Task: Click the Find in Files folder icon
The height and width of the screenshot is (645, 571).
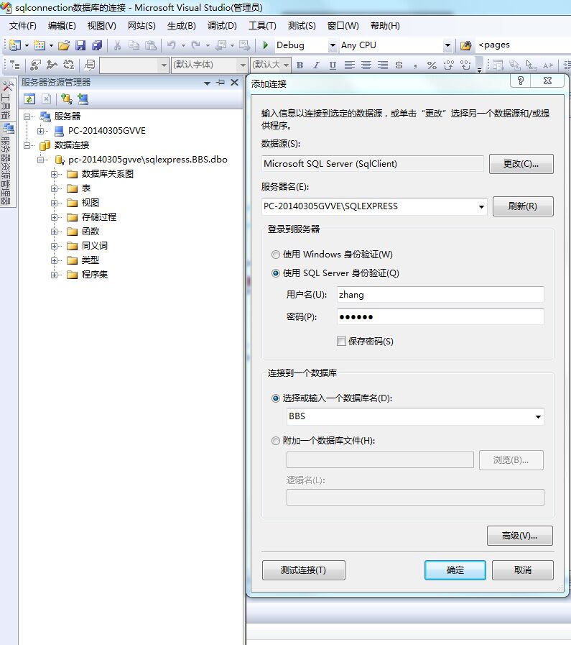Action: pyautogui.click(x=465, y=45)
